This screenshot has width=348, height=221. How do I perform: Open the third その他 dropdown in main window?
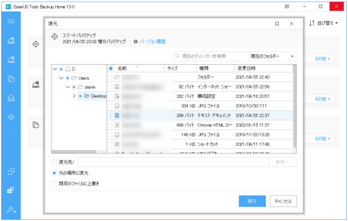coord(322,139)
